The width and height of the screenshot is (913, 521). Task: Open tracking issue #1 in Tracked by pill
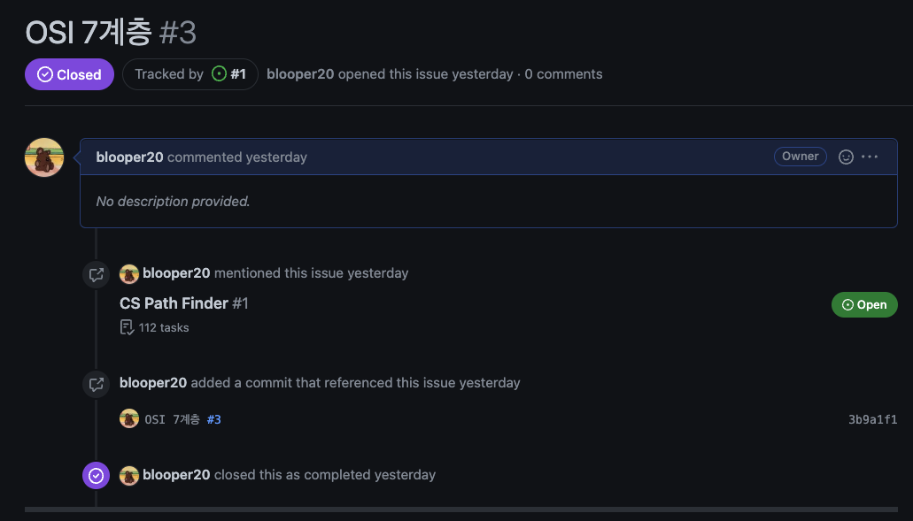(x=238, y=73)
